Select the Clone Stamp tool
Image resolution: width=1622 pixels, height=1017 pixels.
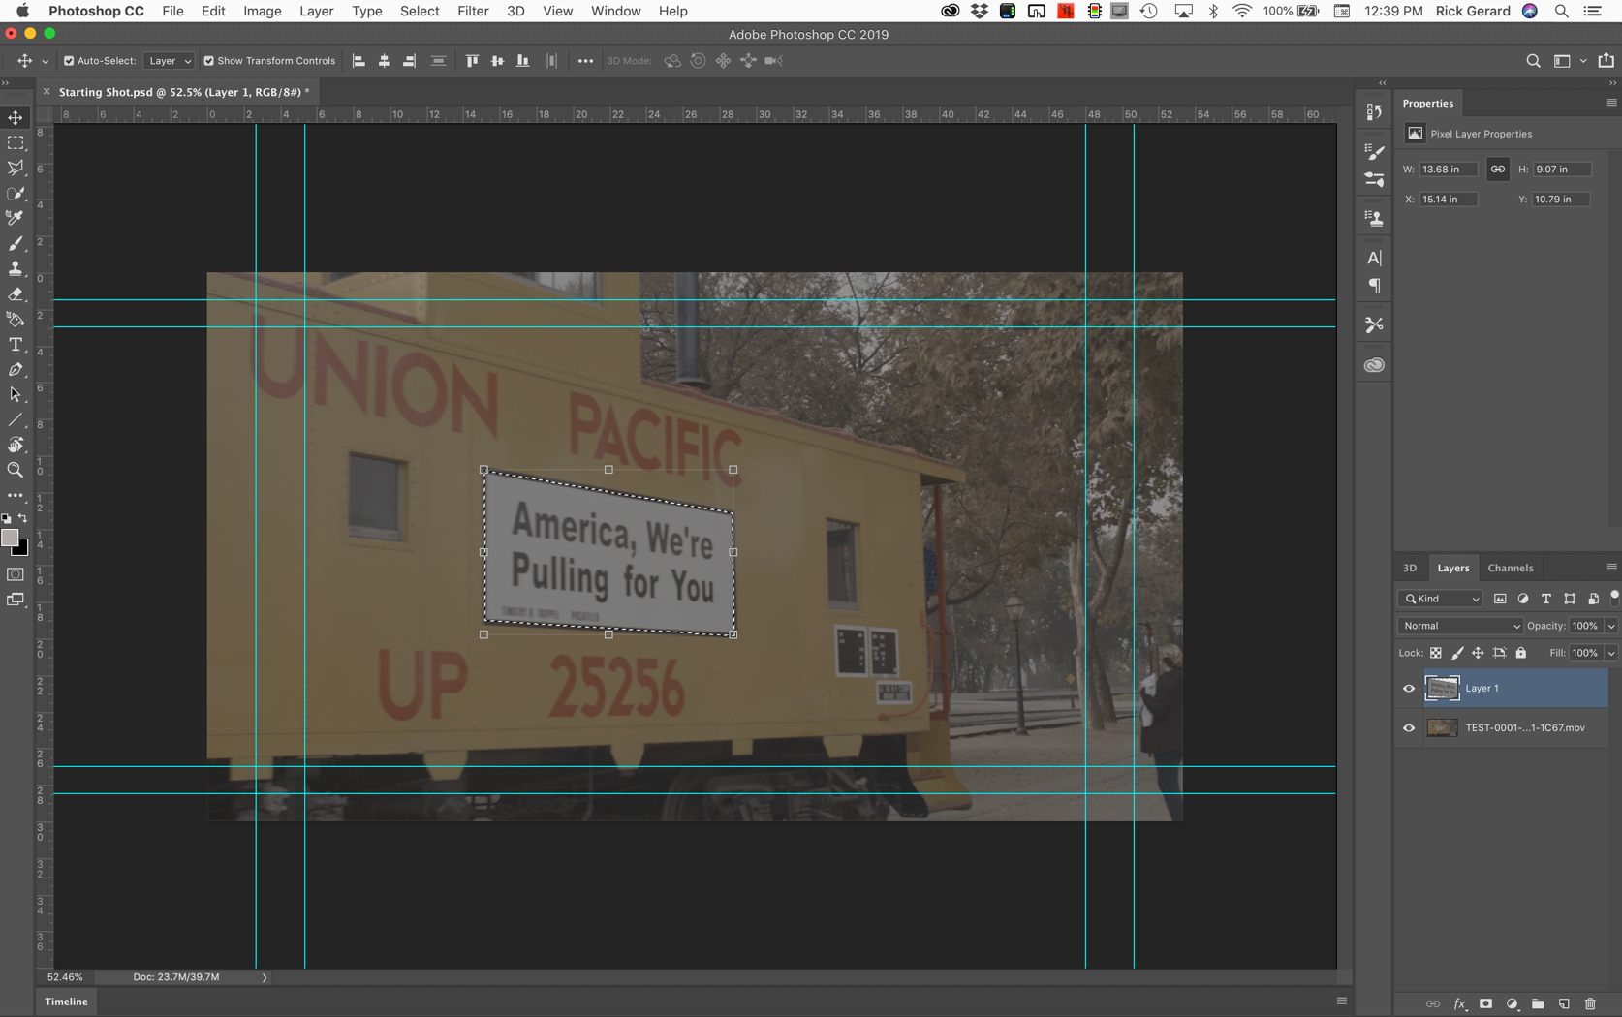[16, 268]
